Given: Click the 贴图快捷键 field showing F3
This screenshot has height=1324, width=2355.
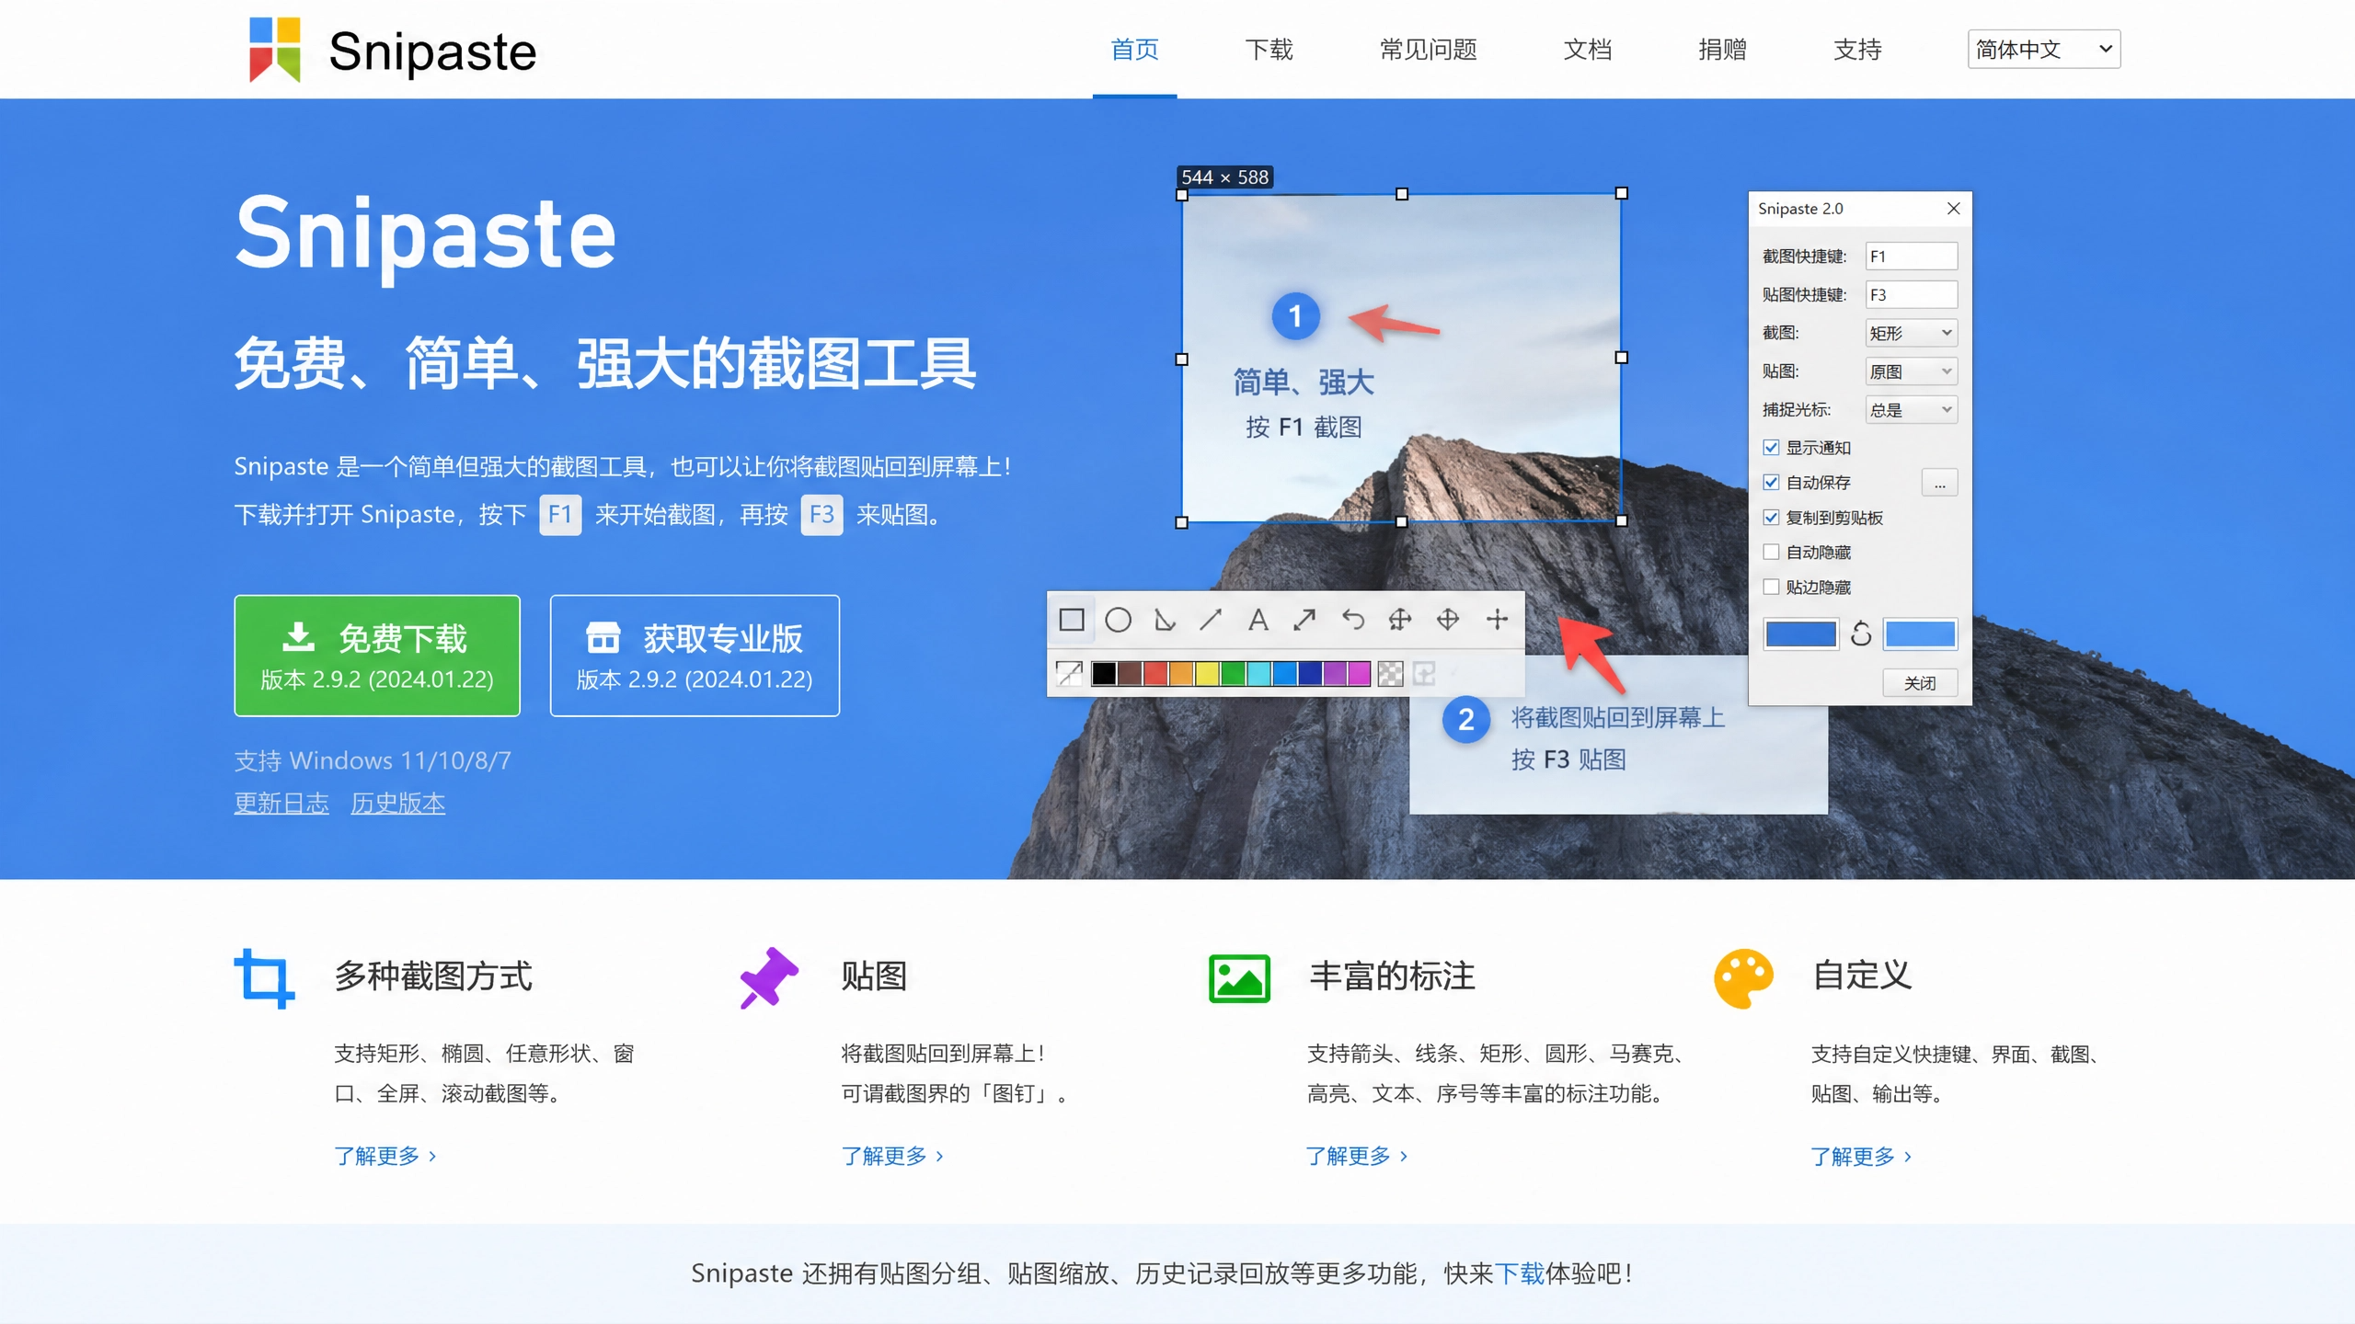Looking at the screenshot, I should coord(1911,295).
